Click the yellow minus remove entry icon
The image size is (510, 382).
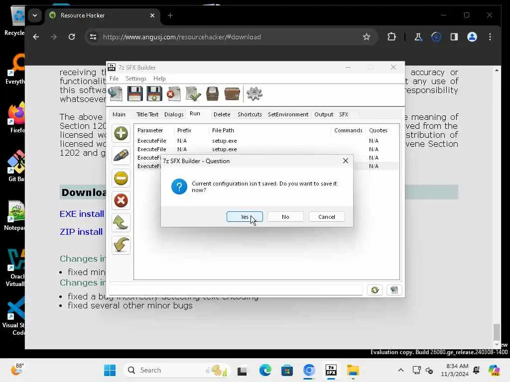tap(121, 178)
